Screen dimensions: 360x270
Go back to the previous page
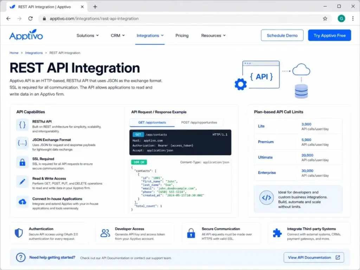tap(8, 19)
